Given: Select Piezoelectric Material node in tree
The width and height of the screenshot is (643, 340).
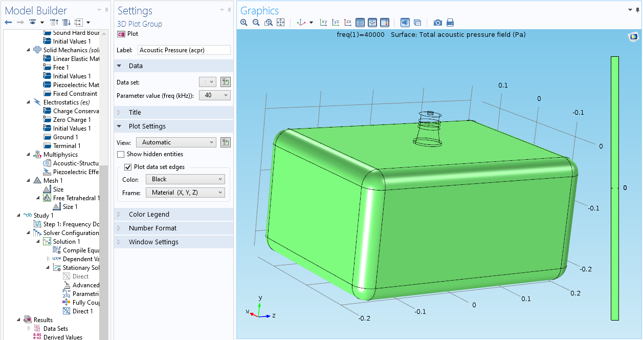Looking at the screenshot, I should [x=76, y=85].
